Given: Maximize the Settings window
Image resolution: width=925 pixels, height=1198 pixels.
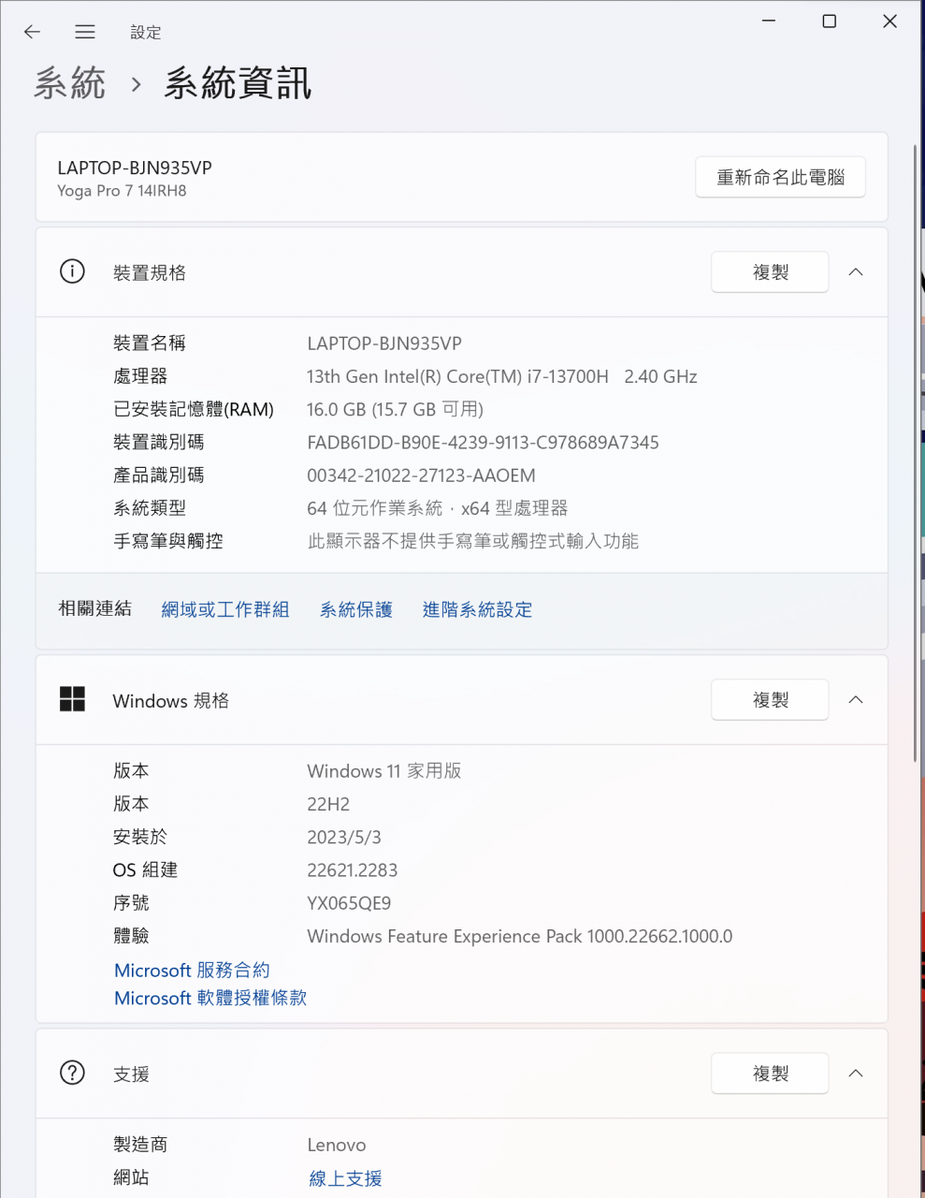Looking at the screenshot, I should 829,22.
